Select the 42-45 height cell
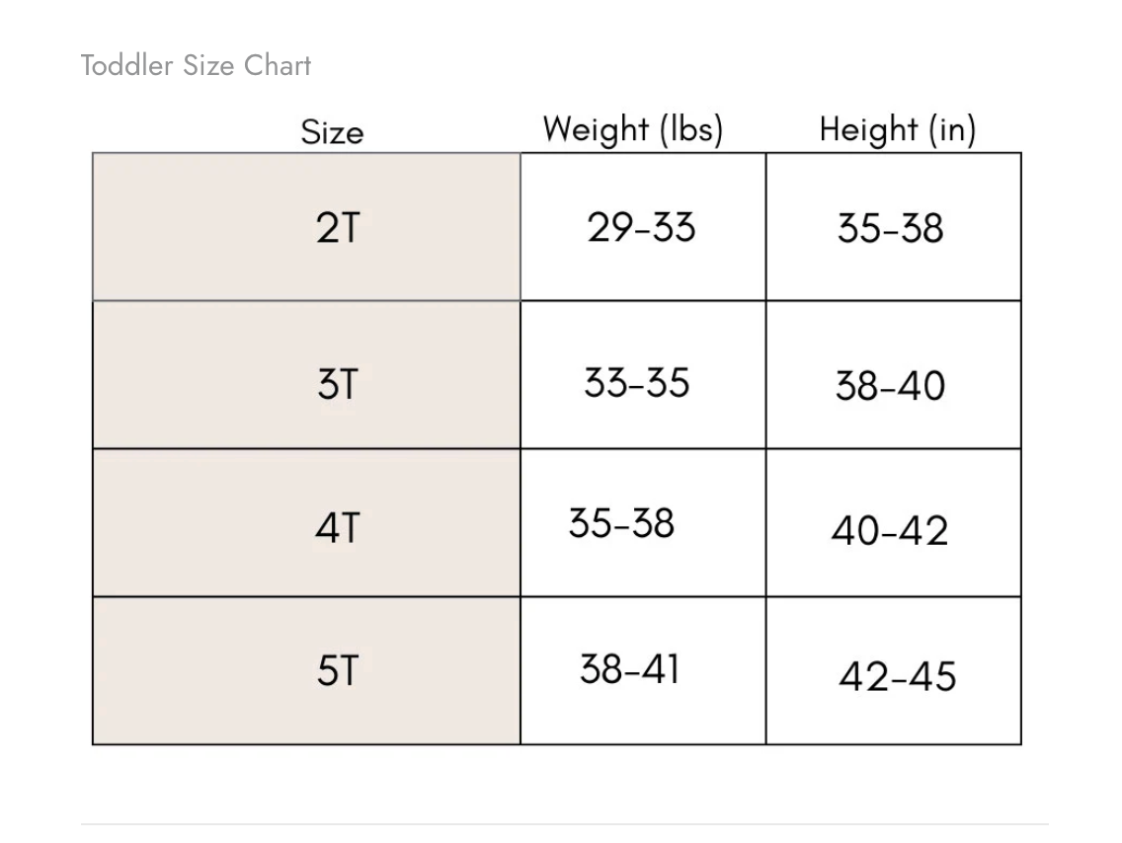 (897, 677)
